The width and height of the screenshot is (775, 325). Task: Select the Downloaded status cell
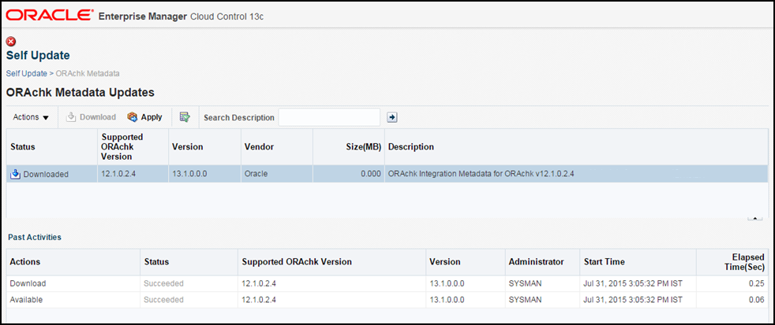(x=52, y=174)
